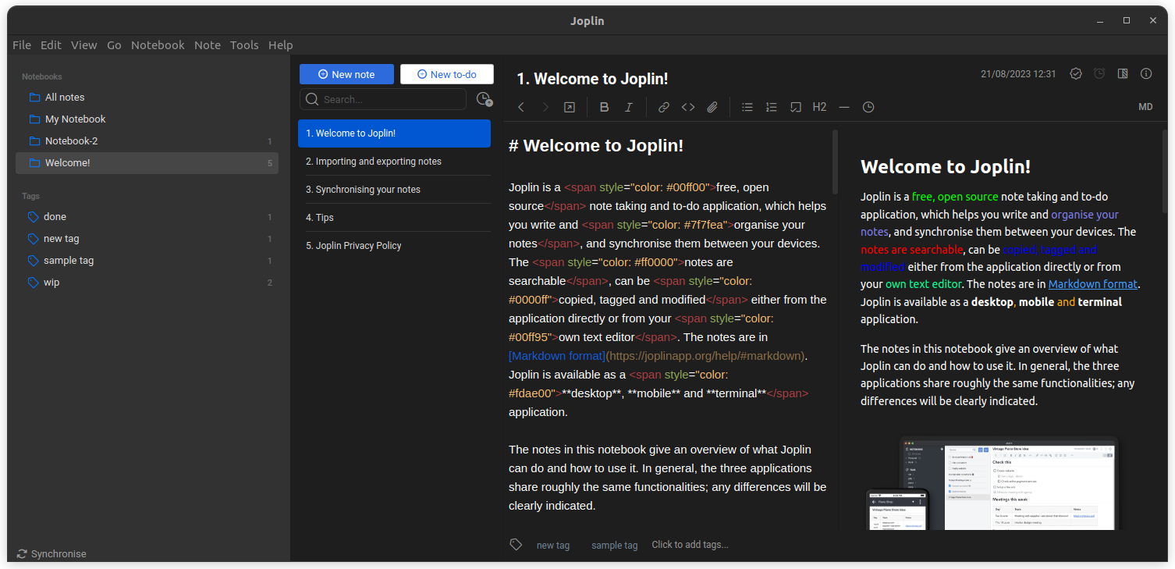Toggle the editor layout icon
Image resolution: width=1175 pixels, height=569 pixels.
[x=1123, y=73]
